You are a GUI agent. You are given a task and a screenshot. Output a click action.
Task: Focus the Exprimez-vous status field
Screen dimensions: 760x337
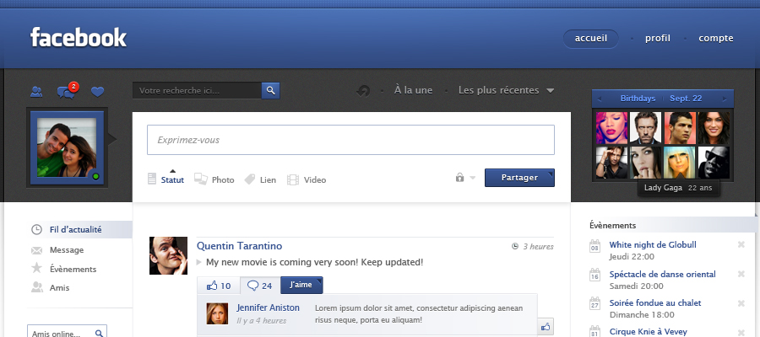point(351,140)
